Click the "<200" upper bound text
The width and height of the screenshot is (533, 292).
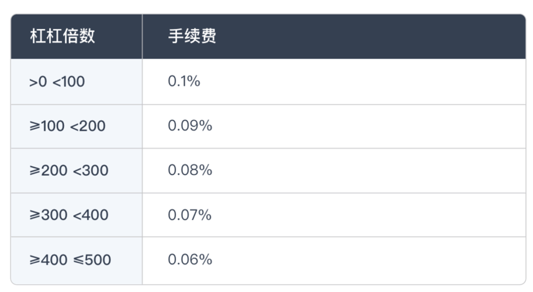tap(88, 126)
